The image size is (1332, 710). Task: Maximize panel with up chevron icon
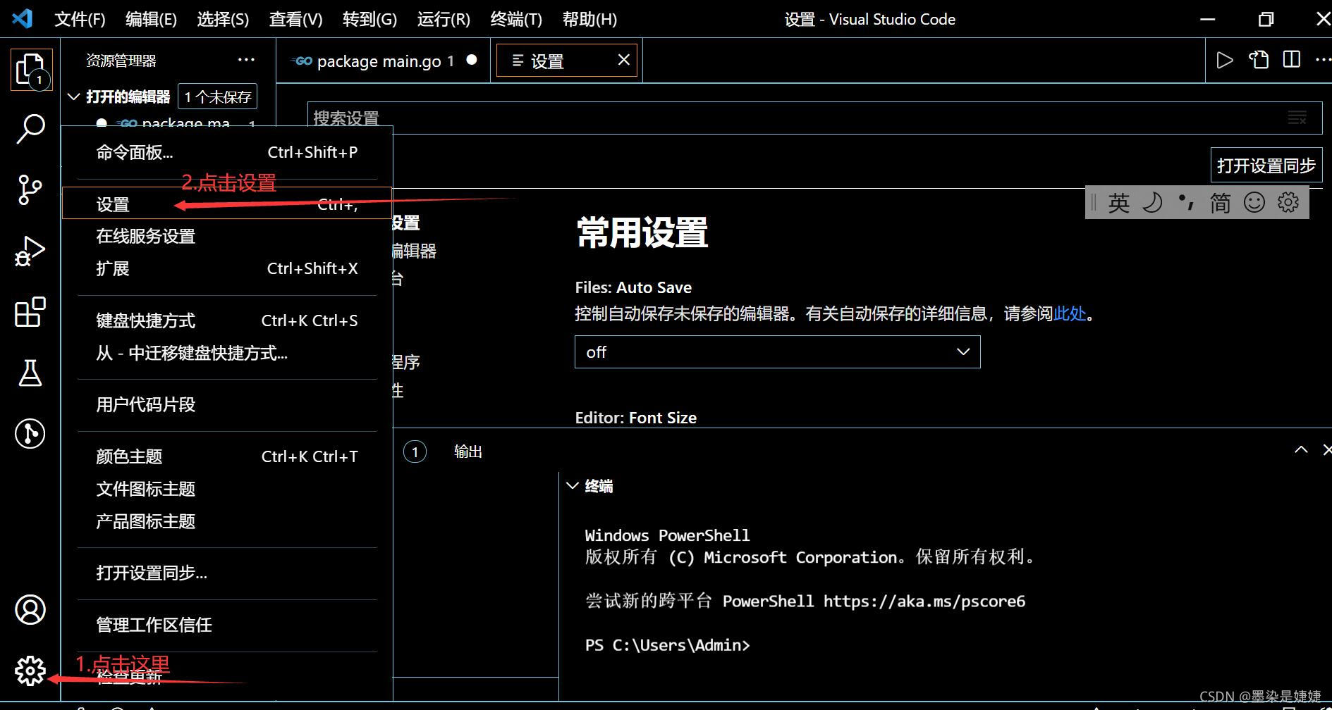click(1301, 449)
